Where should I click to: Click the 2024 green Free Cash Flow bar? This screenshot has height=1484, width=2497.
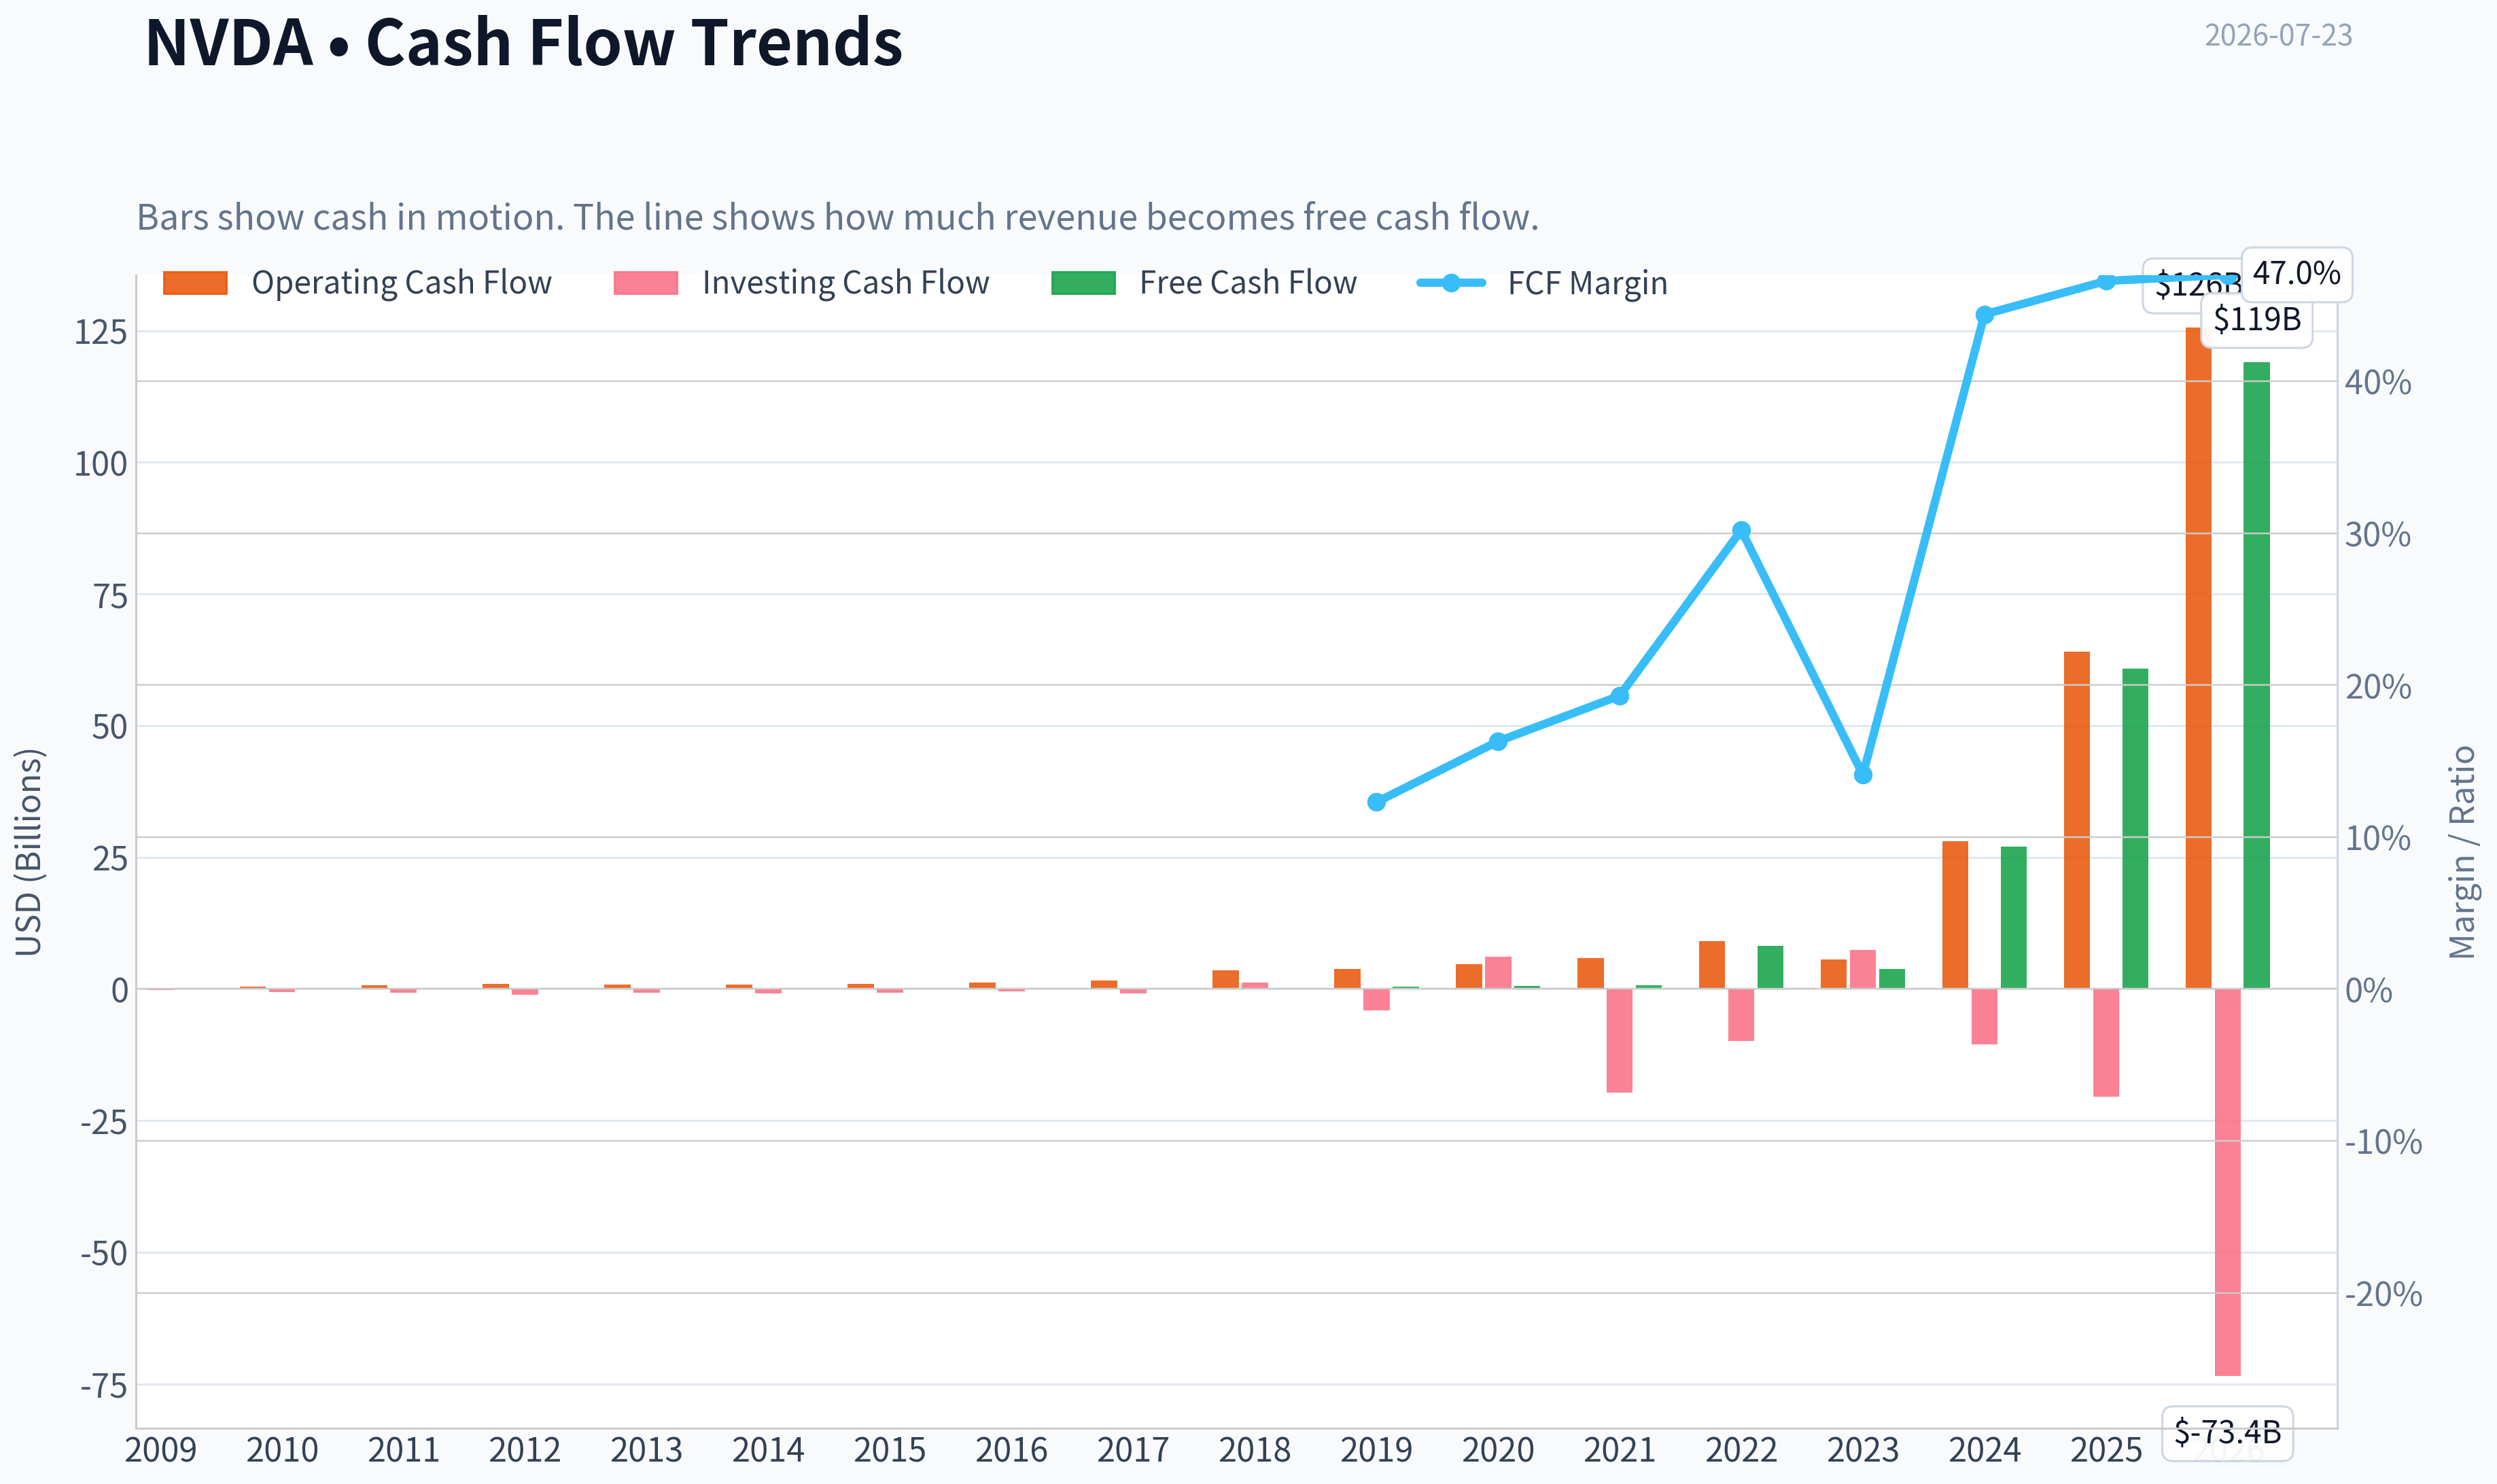(2014, 918)
